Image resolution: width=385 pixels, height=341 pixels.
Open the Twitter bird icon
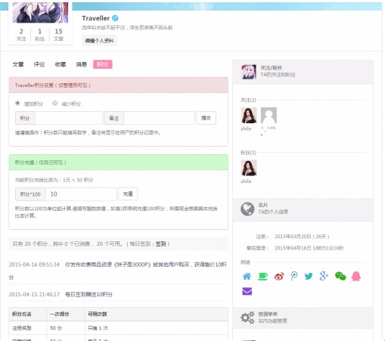[x=309, y=276]
